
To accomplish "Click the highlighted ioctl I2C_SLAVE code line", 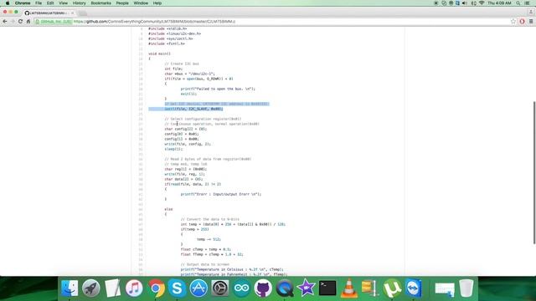I will 193,109.
